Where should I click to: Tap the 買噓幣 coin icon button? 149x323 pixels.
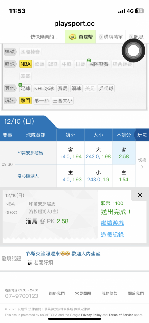(80, 37)
